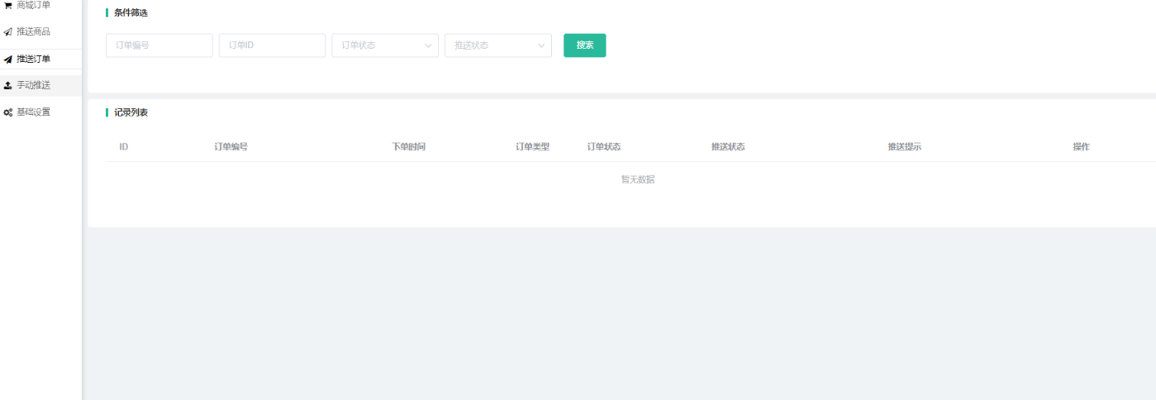Click the paper plane icon beside 推送订单
The image size is (1156, 400).
[x=8, y=60]
